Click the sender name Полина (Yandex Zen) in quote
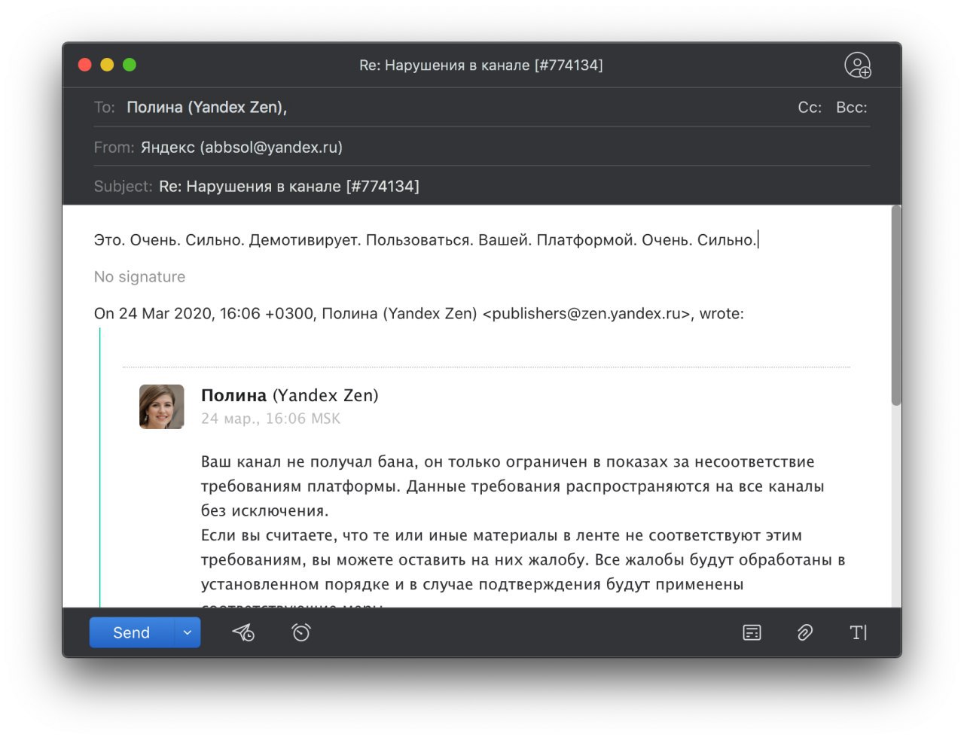Image resolution: width=964 pixels, height=740 pixels. coord(290,395)
